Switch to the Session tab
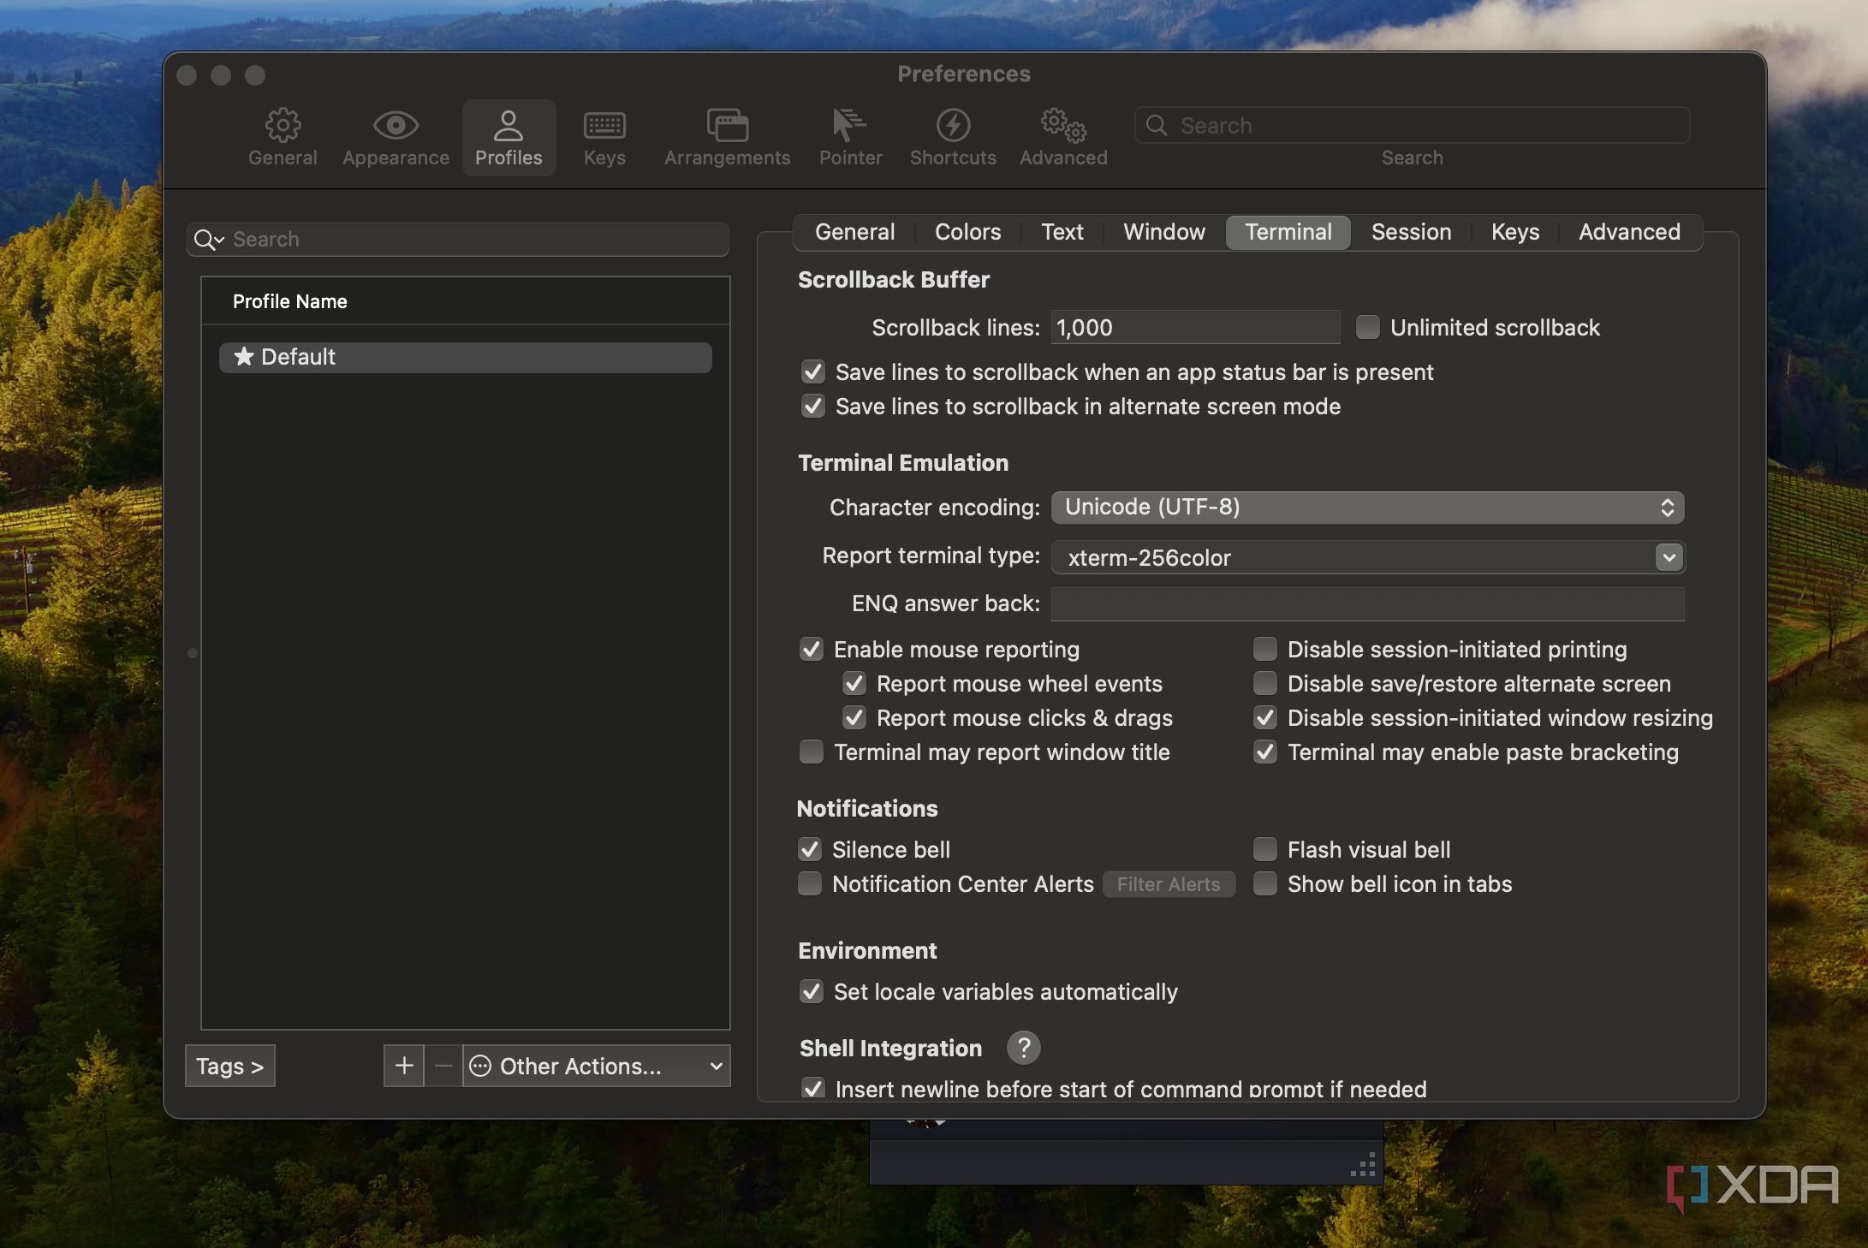1868x1248 pixels. point(1411,232)
